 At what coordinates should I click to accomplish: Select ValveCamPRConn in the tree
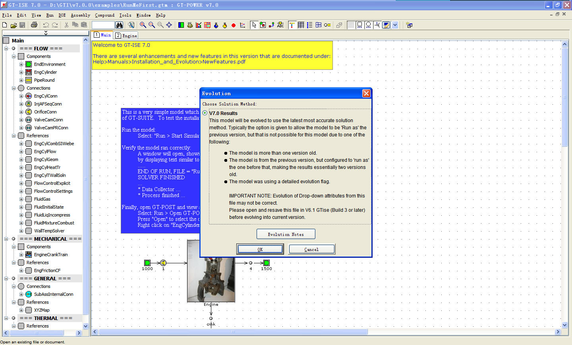coord(51,128)
